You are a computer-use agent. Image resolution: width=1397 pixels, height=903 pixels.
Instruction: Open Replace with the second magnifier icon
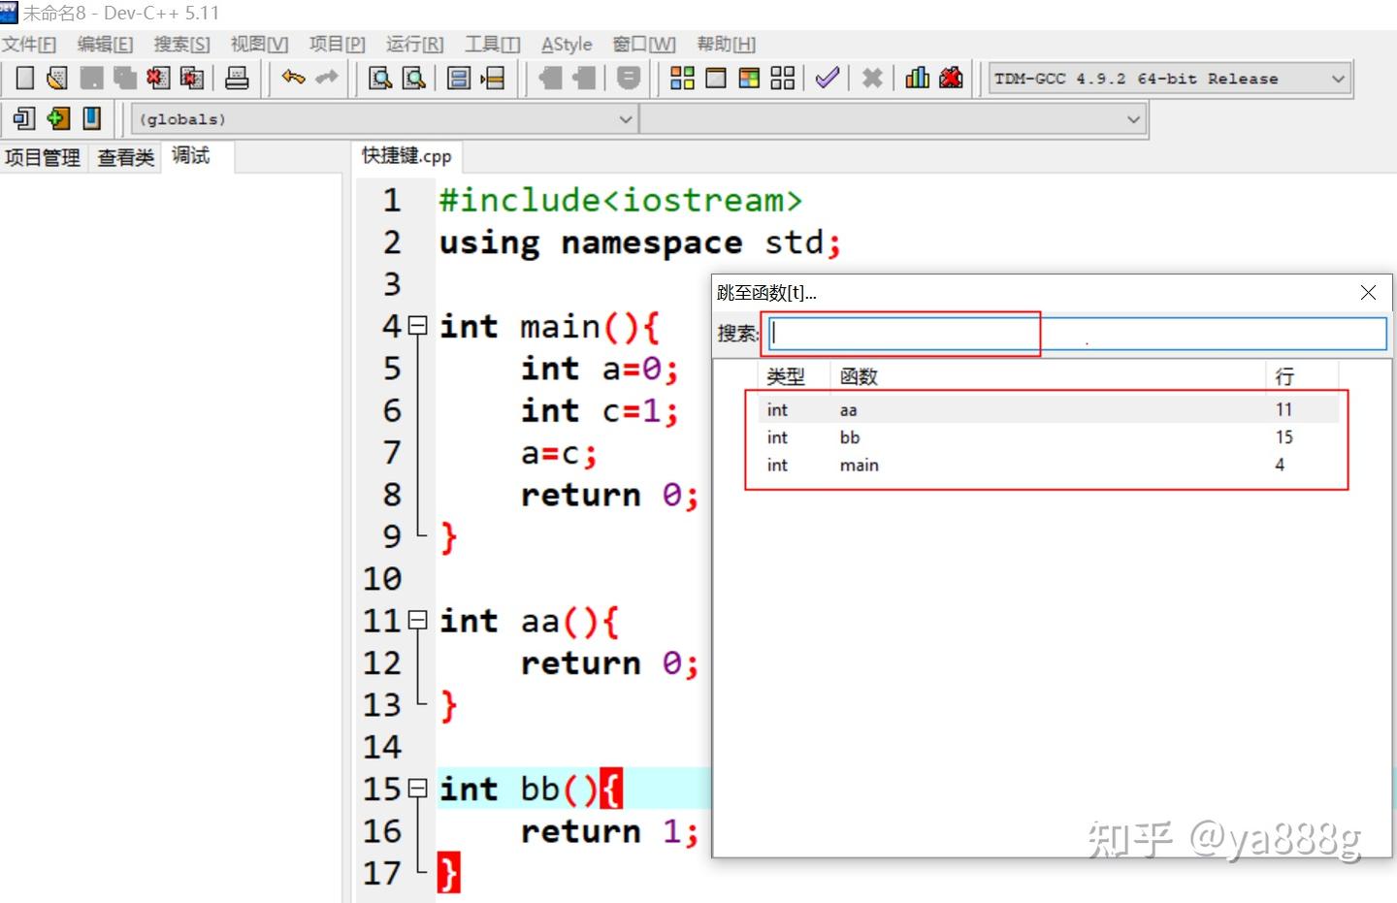pyautogui.click(x=414, y=78)
